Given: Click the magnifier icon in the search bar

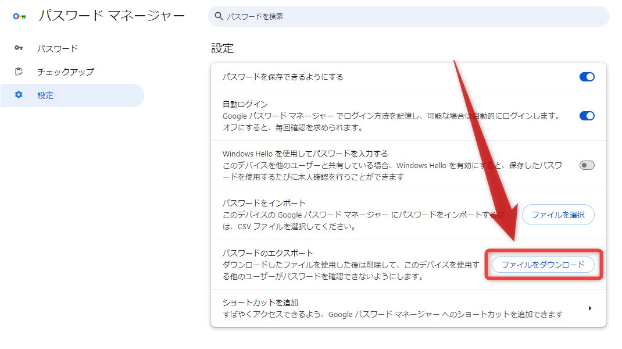Looking at the screenshot, I should (219, 16).
